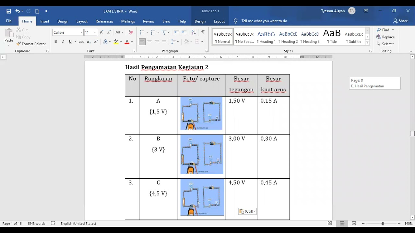Toggle italic formatting
Image resolution: width=415 pixels, height=233 pixels.
[x=63, y=42]
